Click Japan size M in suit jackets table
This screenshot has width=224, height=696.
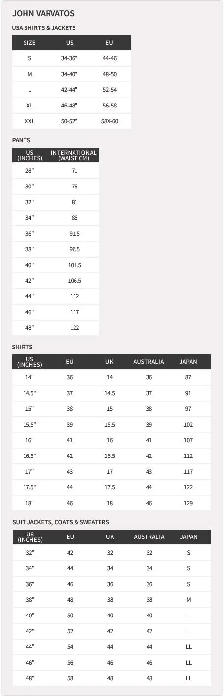click(188, 600)
